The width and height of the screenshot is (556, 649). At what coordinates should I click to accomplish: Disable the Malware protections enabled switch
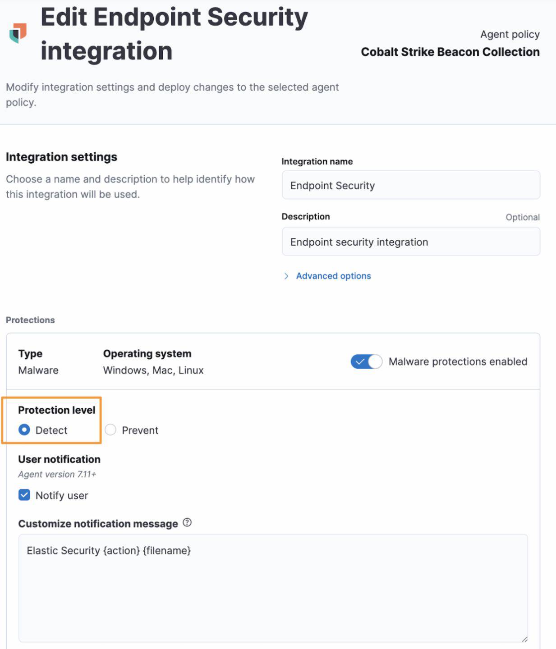[366, 361]
